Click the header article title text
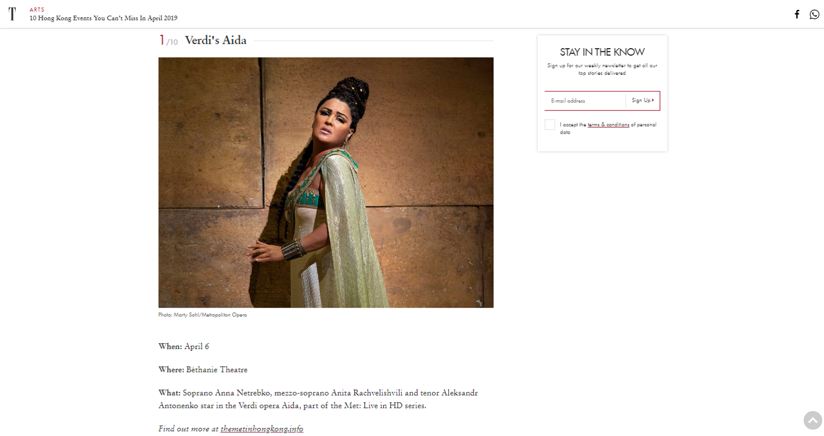 point(104,19)
